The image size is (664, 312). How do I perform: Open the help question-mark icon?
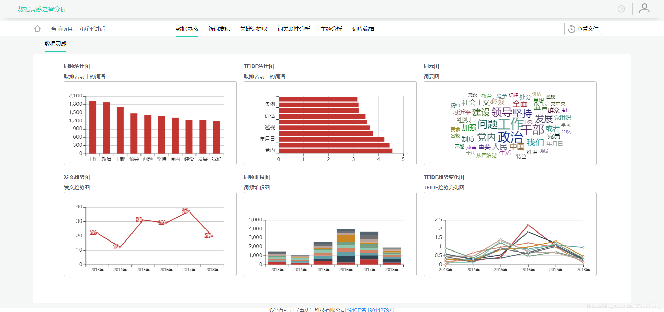(621, 9)
